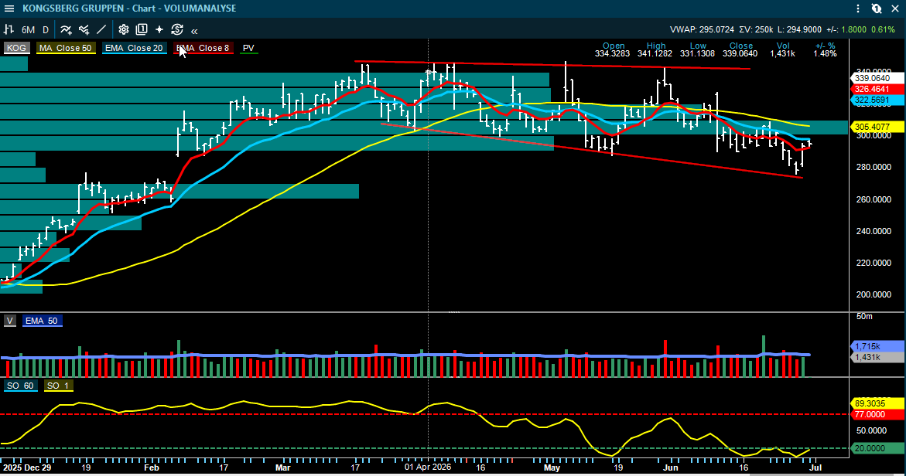Select the MA Close 50 indicator label
This screenshot has width=906, height=476.
pyautogui.click(x=65, y=48)
